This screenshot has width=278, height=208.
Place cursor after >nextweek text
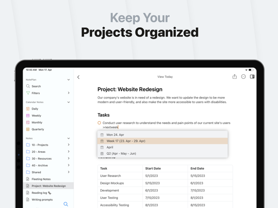[118, 127]
